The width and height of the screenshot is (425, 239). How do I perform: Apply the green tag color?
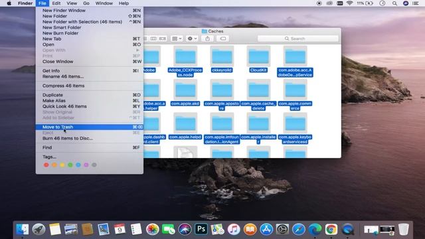click(x=70, y=165)
